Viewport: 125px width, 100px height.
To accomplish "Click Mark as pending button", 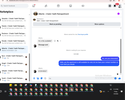I will [x=55, y=24].
